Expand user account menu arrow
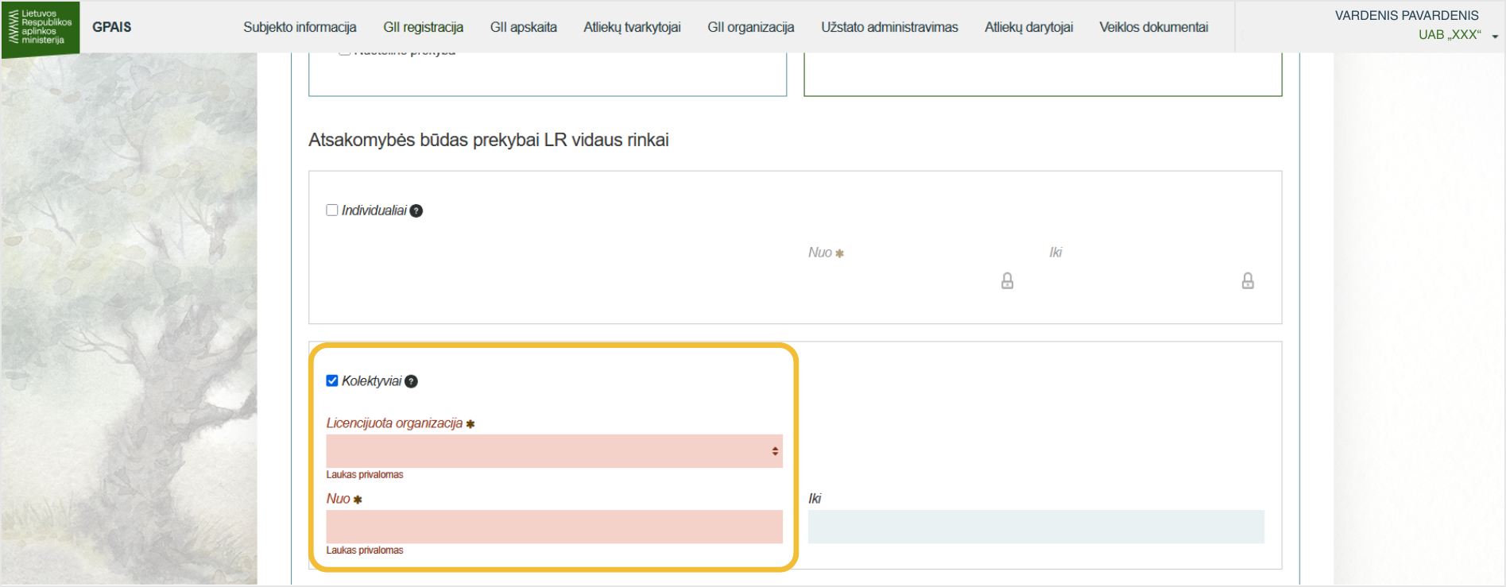The width and height of the screenshot is (1506, 587). point(1495,37)
